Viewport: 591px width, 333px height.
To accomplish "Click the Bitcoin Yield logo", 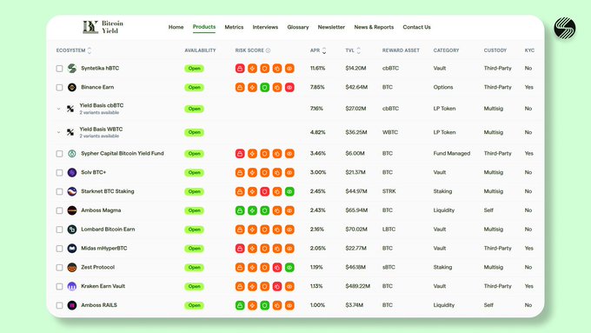I will point(103,27).
